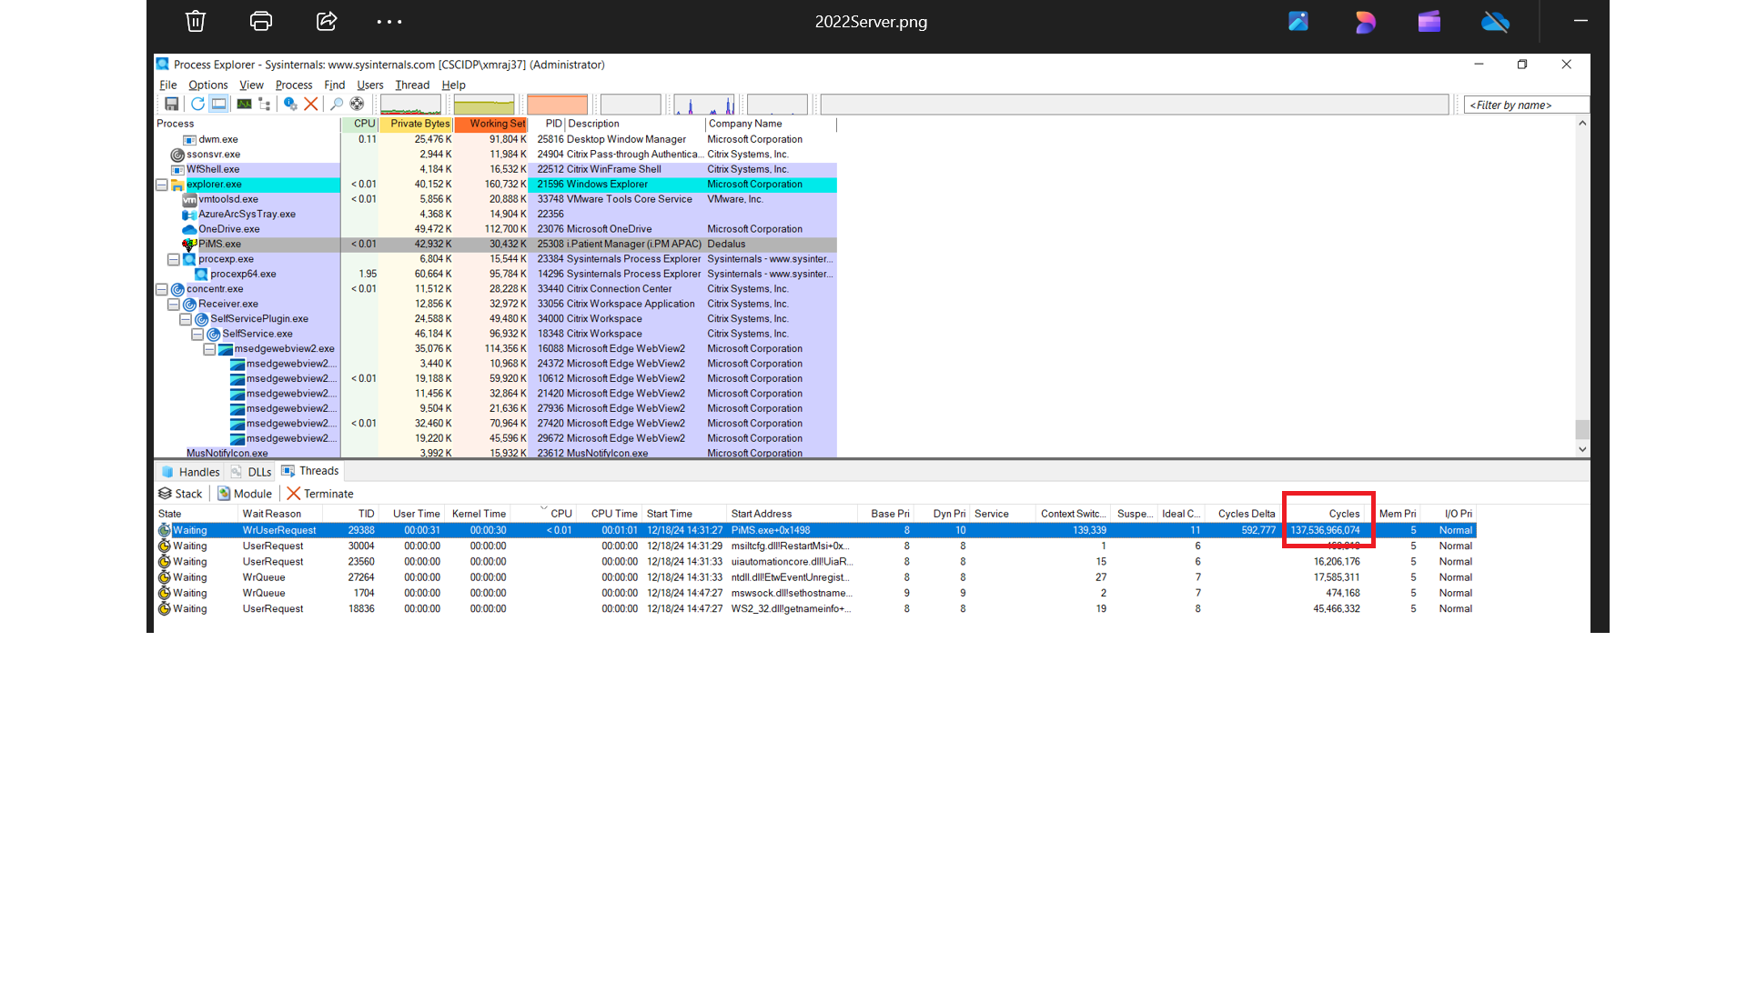
Task: Click the Terminate thread button
Action: (320, 494)
